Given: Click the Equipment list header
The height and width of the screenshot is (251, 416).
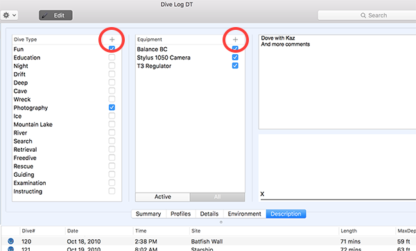Looking at the screenshot, I should 190,40.
